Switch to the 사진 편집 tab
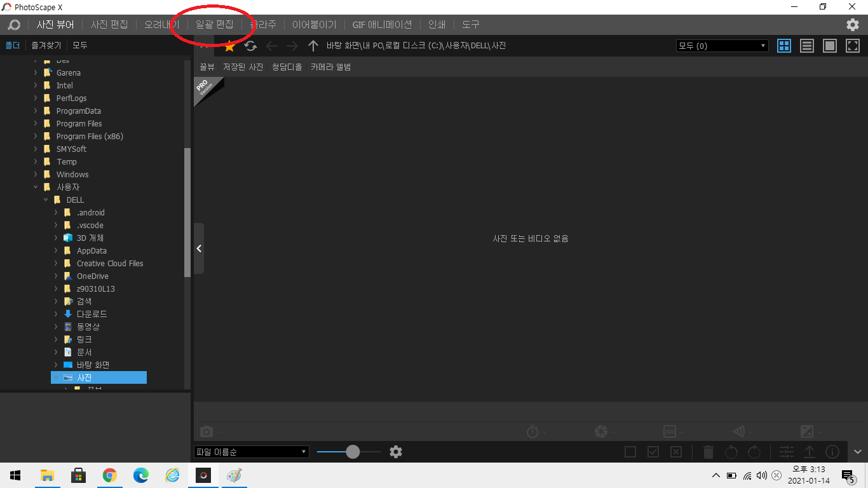Screen dimensions: 868x488 109,25
